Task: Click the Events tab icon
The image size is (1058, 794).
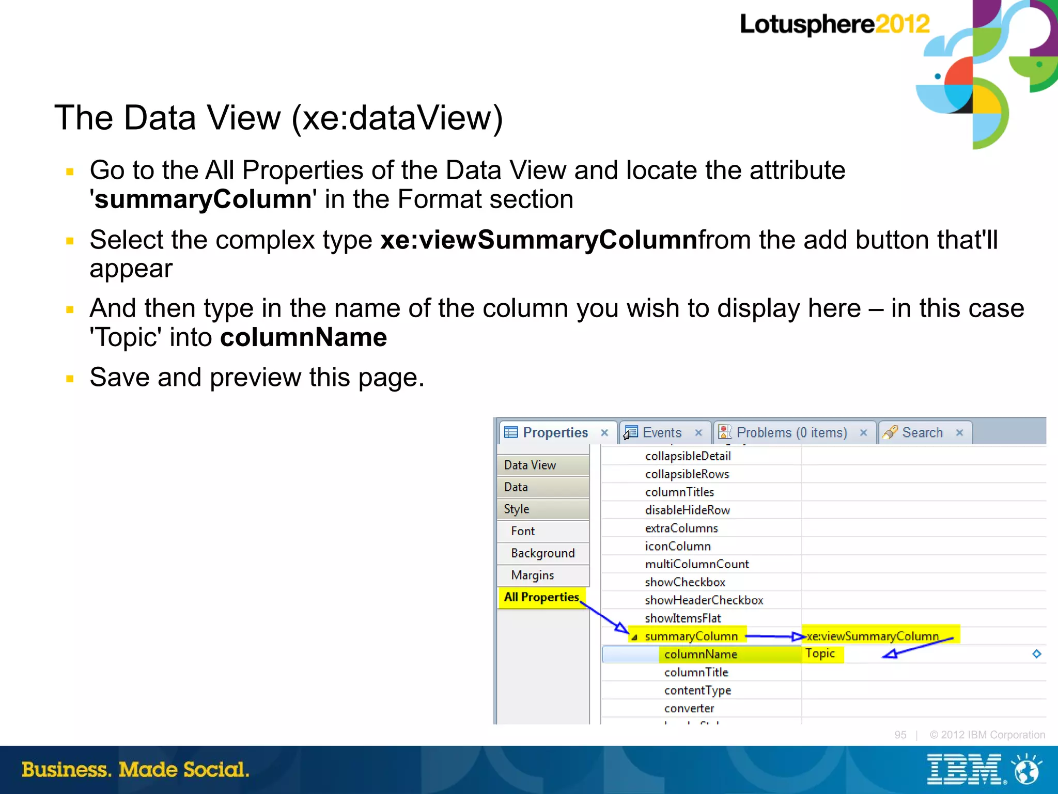Action: (631, 432)
